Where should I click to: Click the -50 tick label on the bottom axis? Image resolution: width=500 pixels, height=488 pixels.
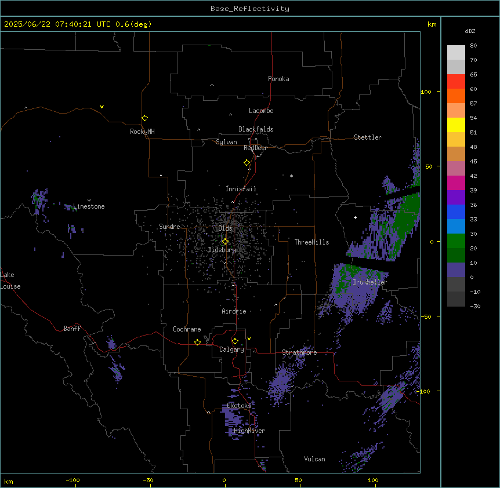point(148,480)
